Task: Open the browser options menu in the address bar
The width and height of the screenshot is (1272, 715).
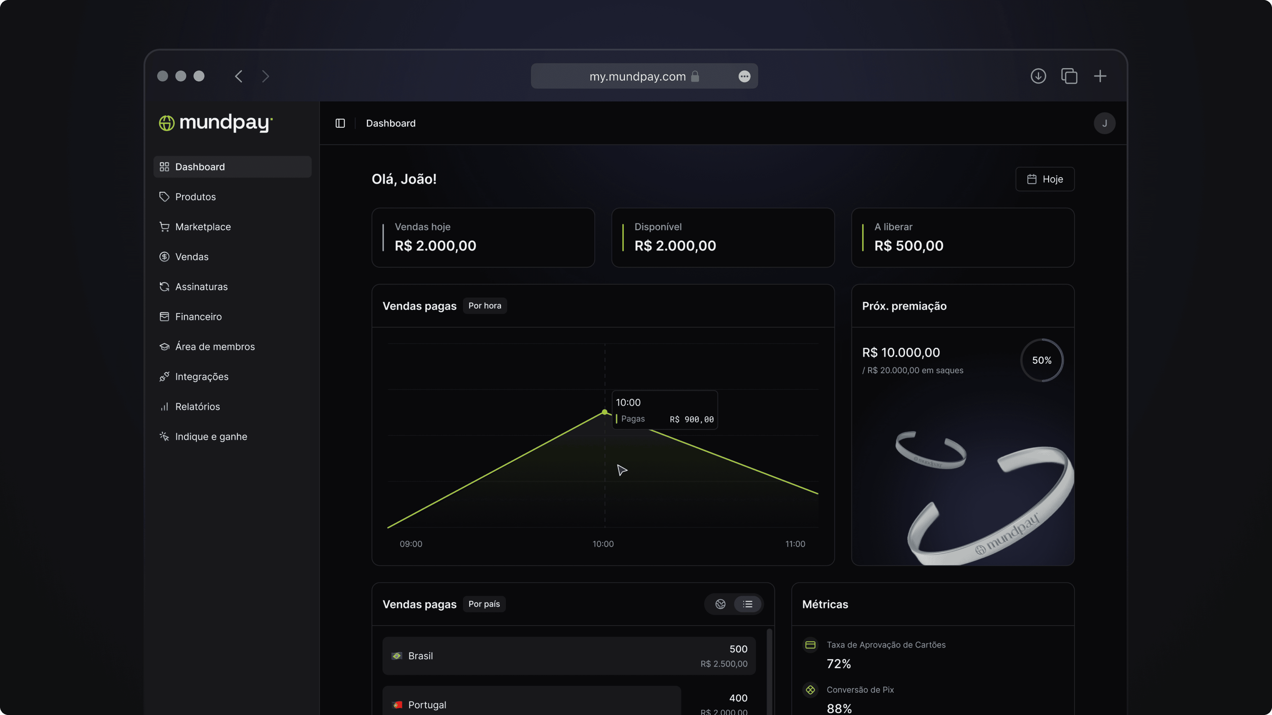Action: click(744, 76)
